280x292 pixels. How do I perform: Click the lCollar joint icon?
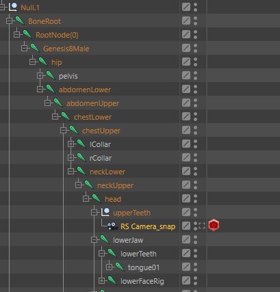tap(81, 144)
